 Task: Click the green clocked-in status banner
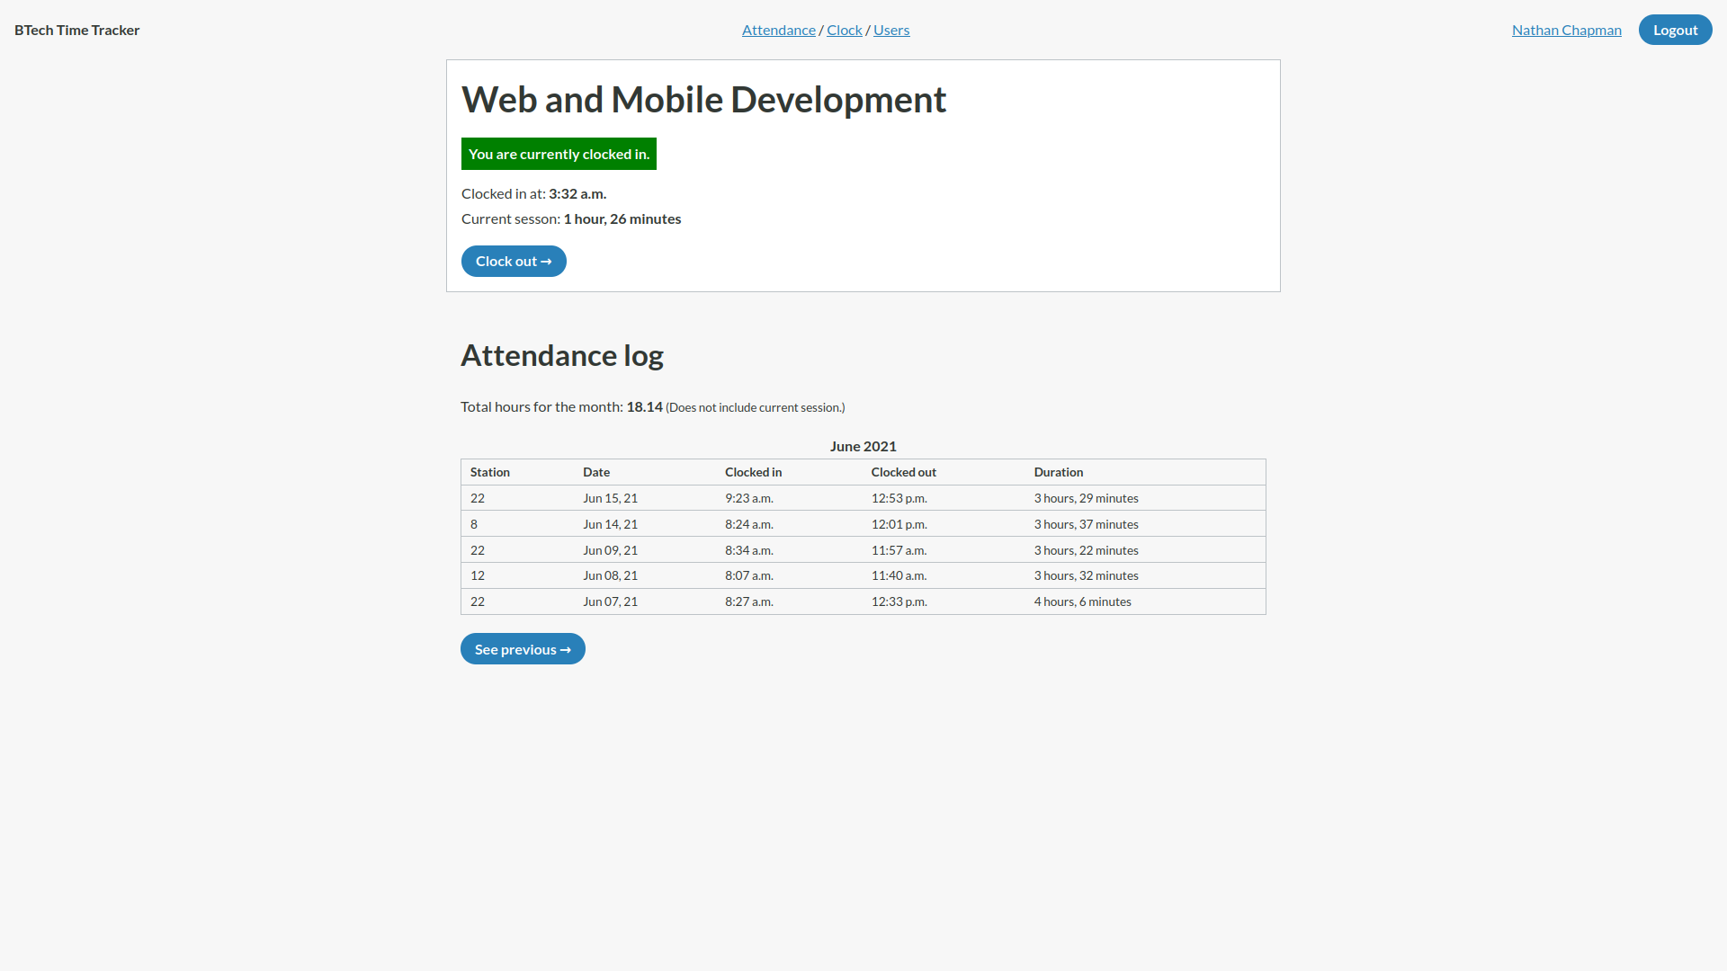(x=559, y=154)
